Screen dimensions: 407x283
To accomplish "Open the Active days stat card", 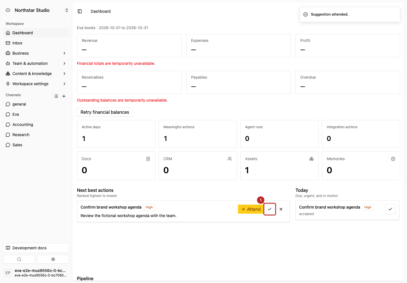I will (116, 134).
